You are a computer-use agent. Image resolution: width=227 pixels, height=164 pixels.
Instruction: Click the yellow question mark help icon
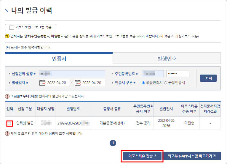pyautogui.click(x=7, y=36)
